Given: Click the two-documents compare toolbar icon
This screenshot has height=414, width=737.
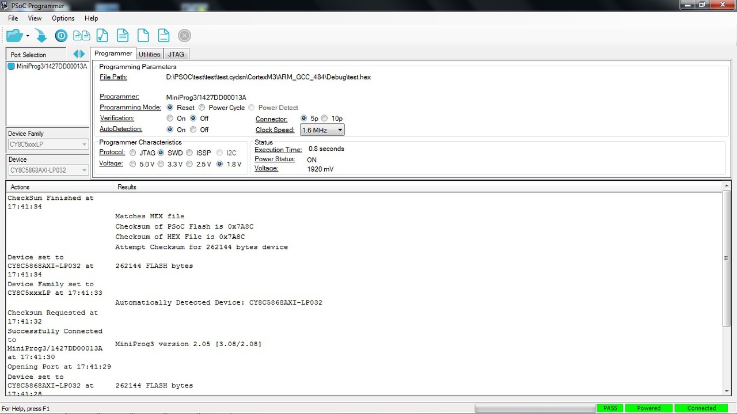Looking at the screenshot, I should pos(81,36).
